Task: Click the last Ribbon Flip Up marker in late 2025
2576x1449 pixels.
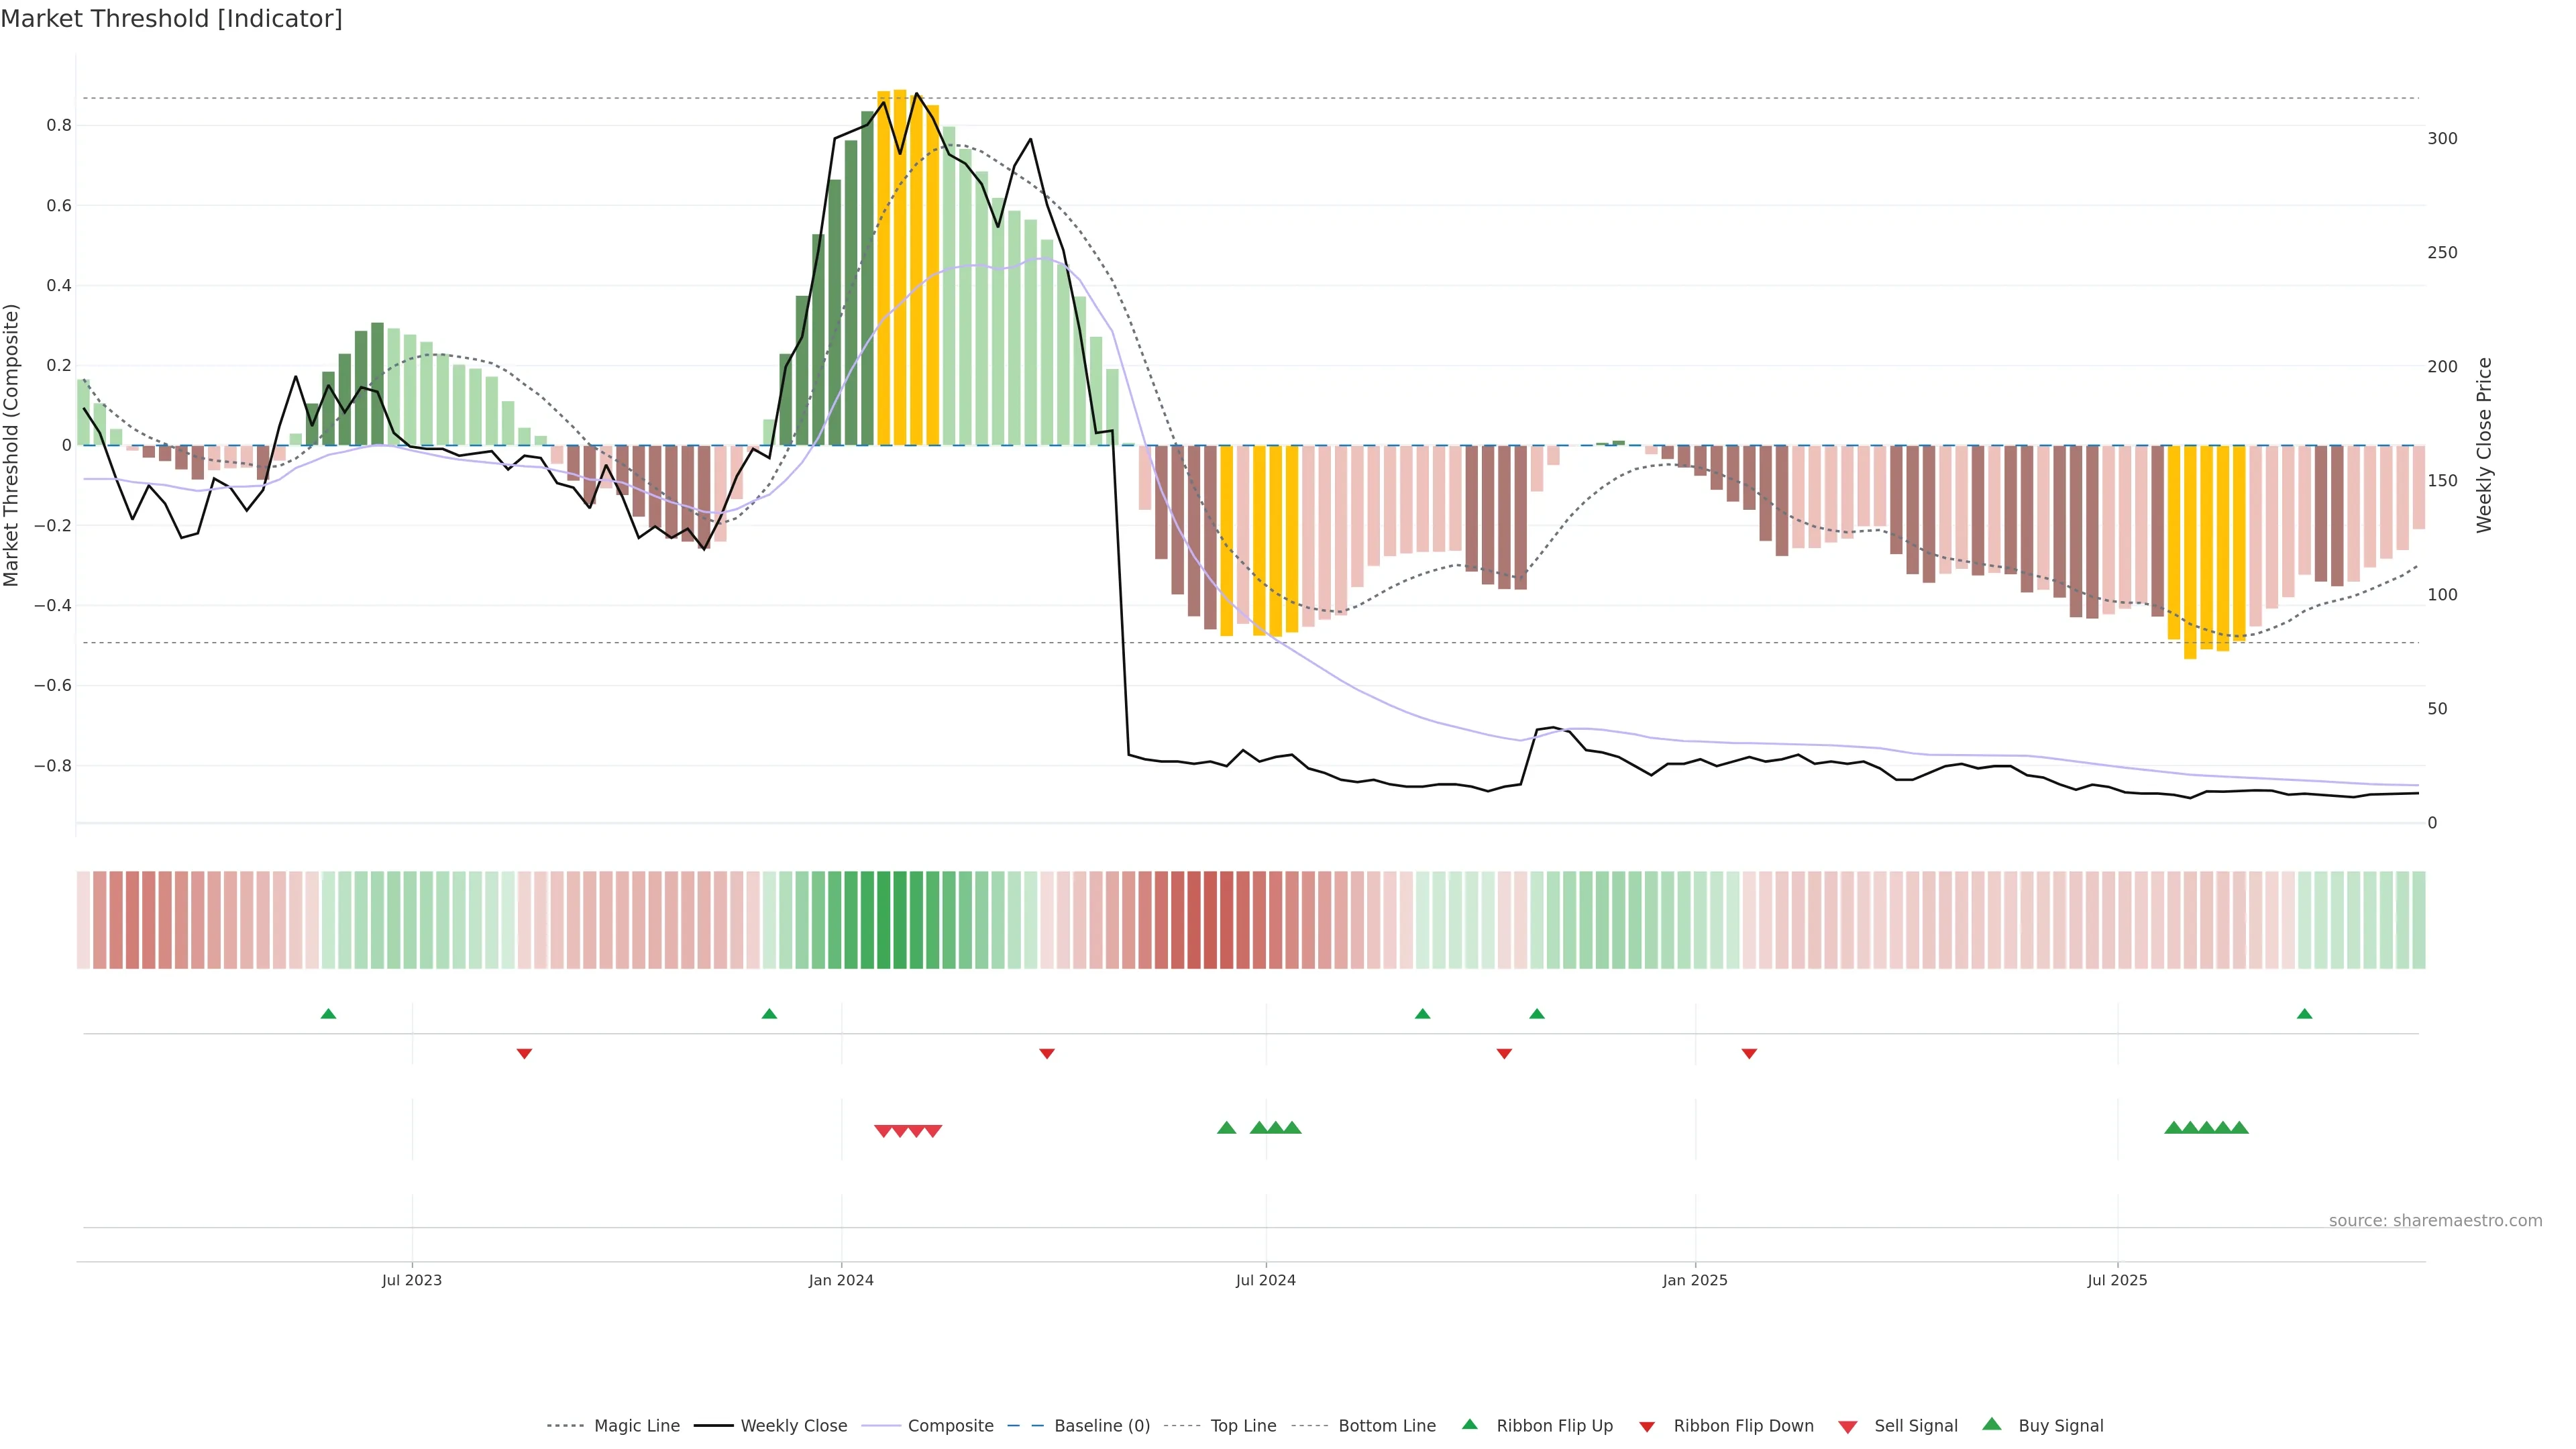Action: (2305, 1014)
